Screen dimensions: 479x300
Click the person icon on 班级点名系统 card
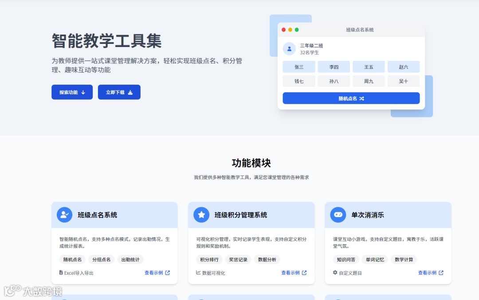click(x=64, y=214)
